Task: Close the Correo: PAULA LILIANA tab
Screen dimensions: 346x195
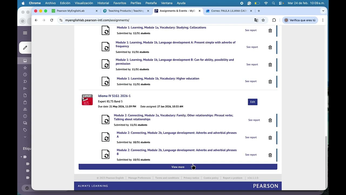Action: coord(251,11)
